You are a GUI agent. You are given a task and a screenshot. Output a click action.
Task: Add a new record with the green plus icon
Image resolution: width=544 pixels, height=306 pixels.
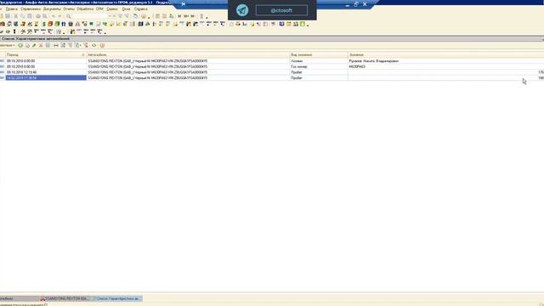20,45
